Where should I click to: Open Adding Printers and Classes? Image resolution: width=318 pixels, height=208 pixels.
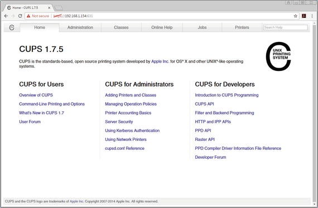coord(131,95)
